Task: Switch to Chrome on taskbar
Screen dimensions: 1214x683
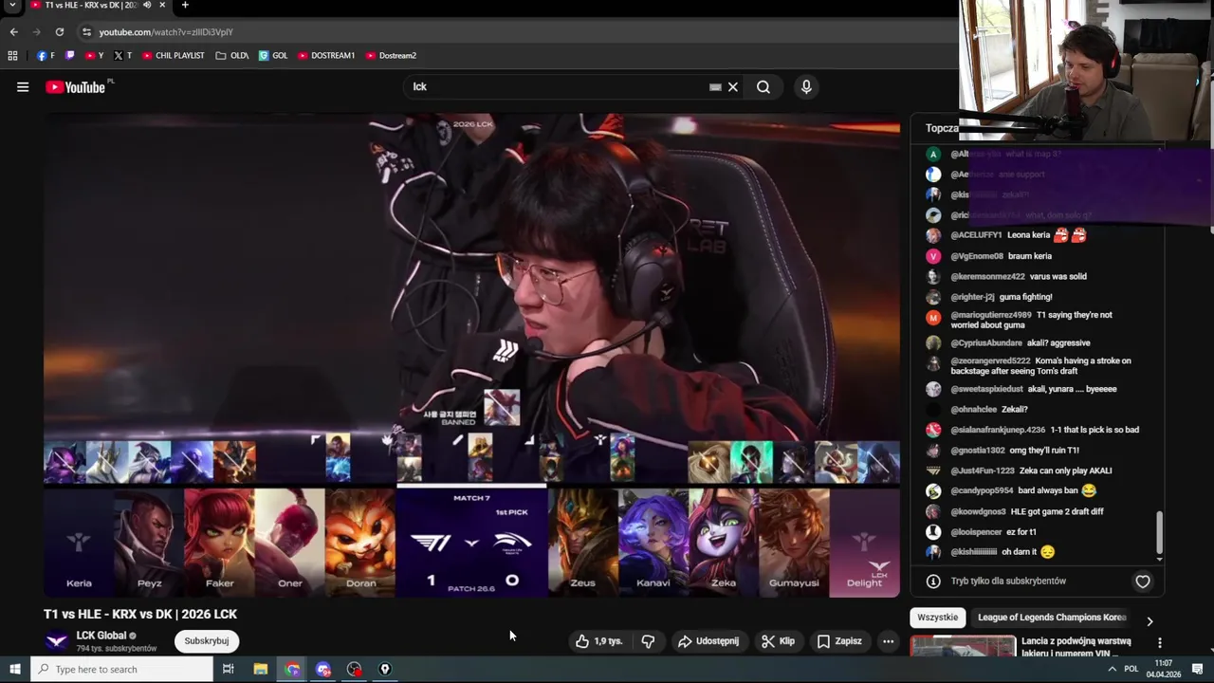Action: [292, 670]
